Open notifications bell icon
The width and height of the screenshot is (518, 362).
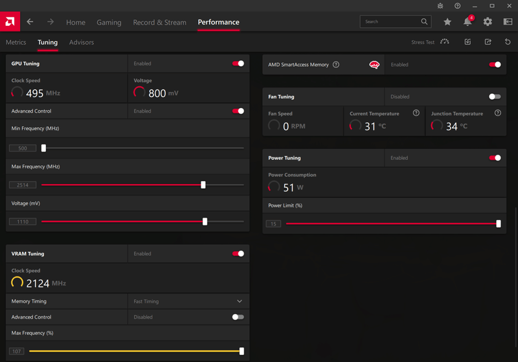[467, 22]
